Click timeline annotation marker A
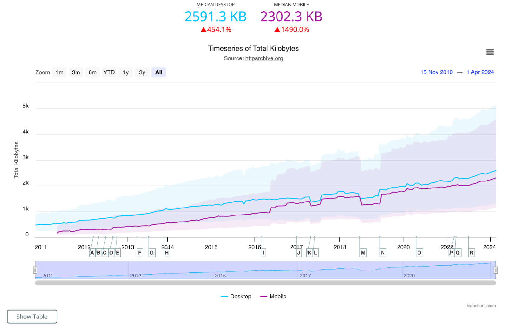Screen dimensions: 508x328 pos(92,252)
